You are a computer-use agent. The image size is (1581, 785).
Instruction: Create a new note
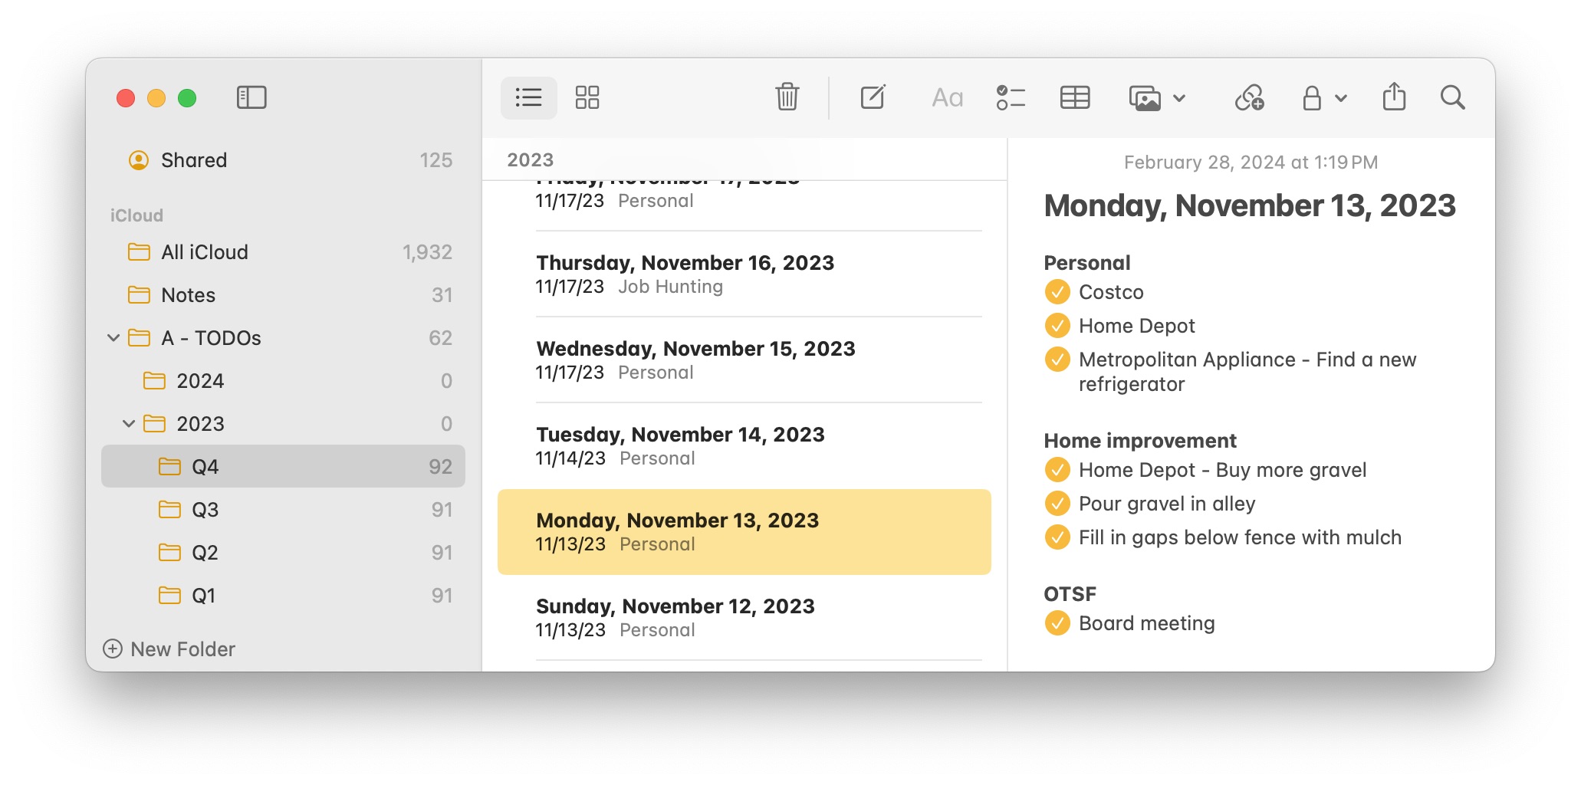point(873,98)
